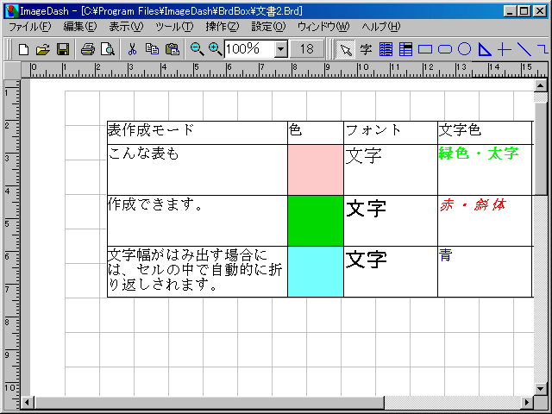Select the rounded rectangle drawing tool

coord(445,50)
